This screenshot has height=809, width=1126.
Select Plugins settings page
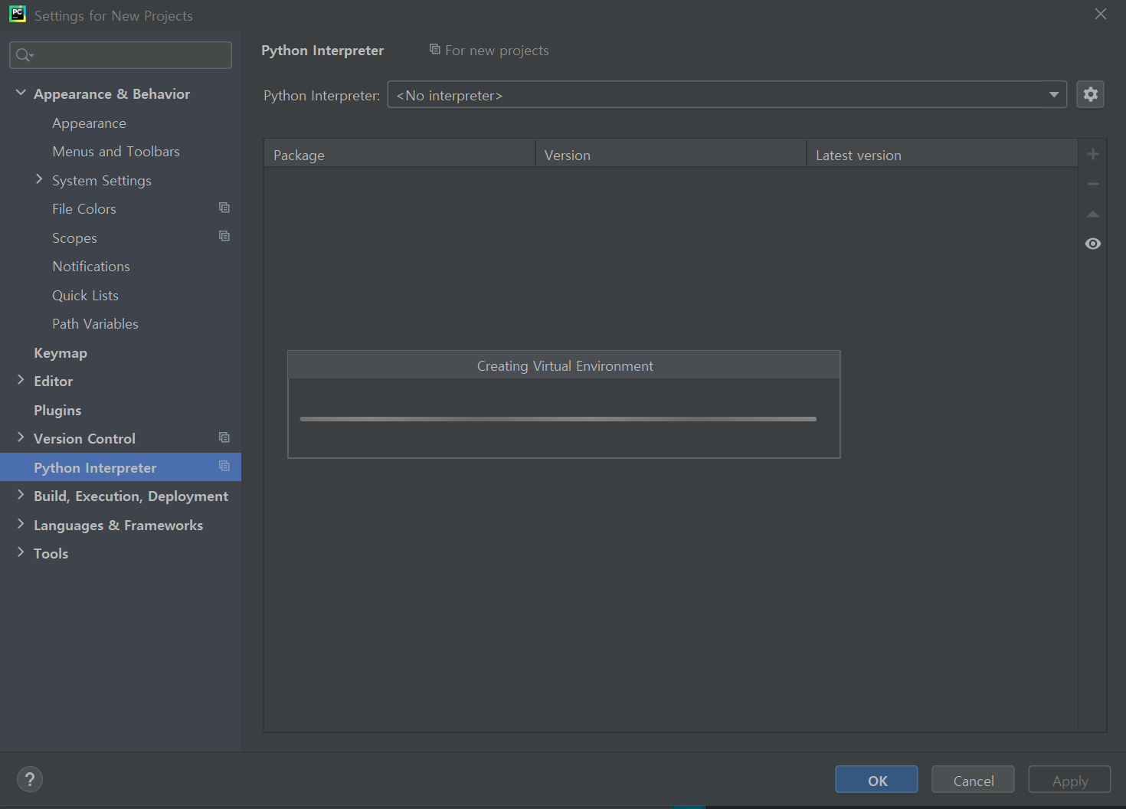tap(57, 411)
